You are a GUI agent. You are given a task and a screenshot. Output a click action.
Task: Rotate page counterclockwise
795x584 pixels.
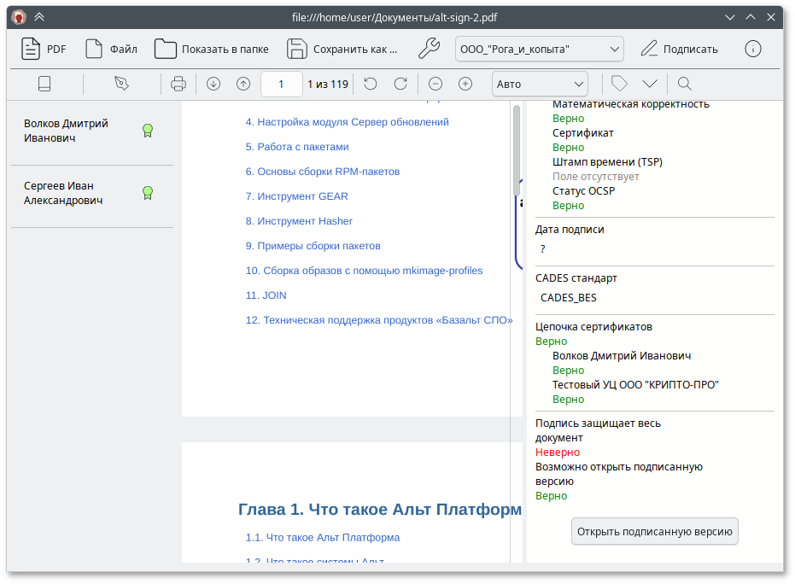(x=370, y=84)
